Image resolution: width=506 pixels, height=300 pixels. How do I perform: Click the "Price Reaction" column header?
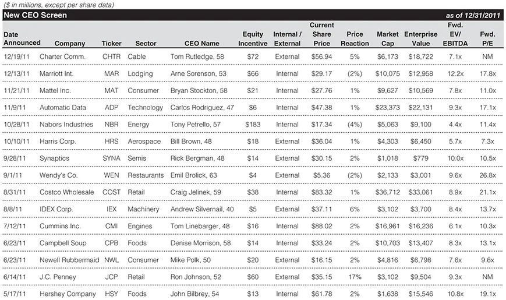[x=355, y=39]
